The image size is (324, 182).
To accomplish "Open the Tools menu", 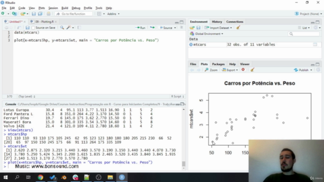I will (99, 8).
